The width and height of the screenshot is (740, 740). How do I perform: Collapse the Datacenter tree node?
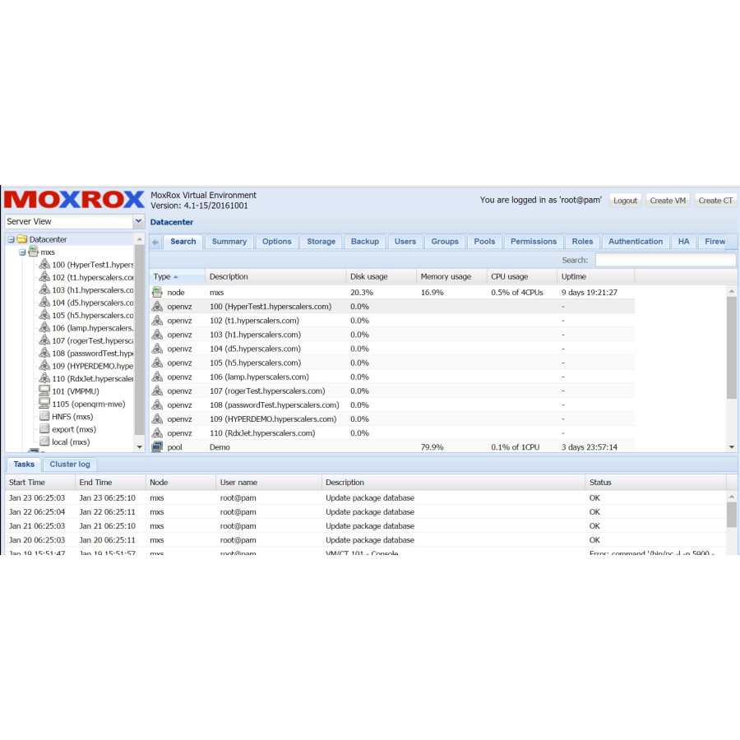[x=11, y=239]
